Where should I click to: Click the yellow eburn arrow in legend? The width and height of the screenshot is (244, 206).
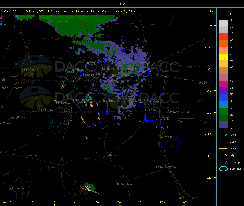click(x=223, y=148)
